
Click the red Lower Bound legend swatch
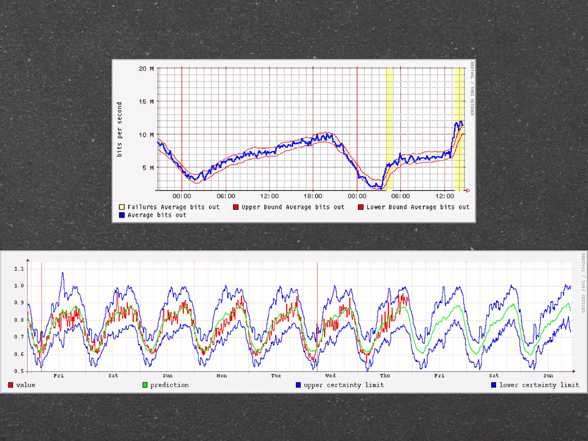[361, 207]
